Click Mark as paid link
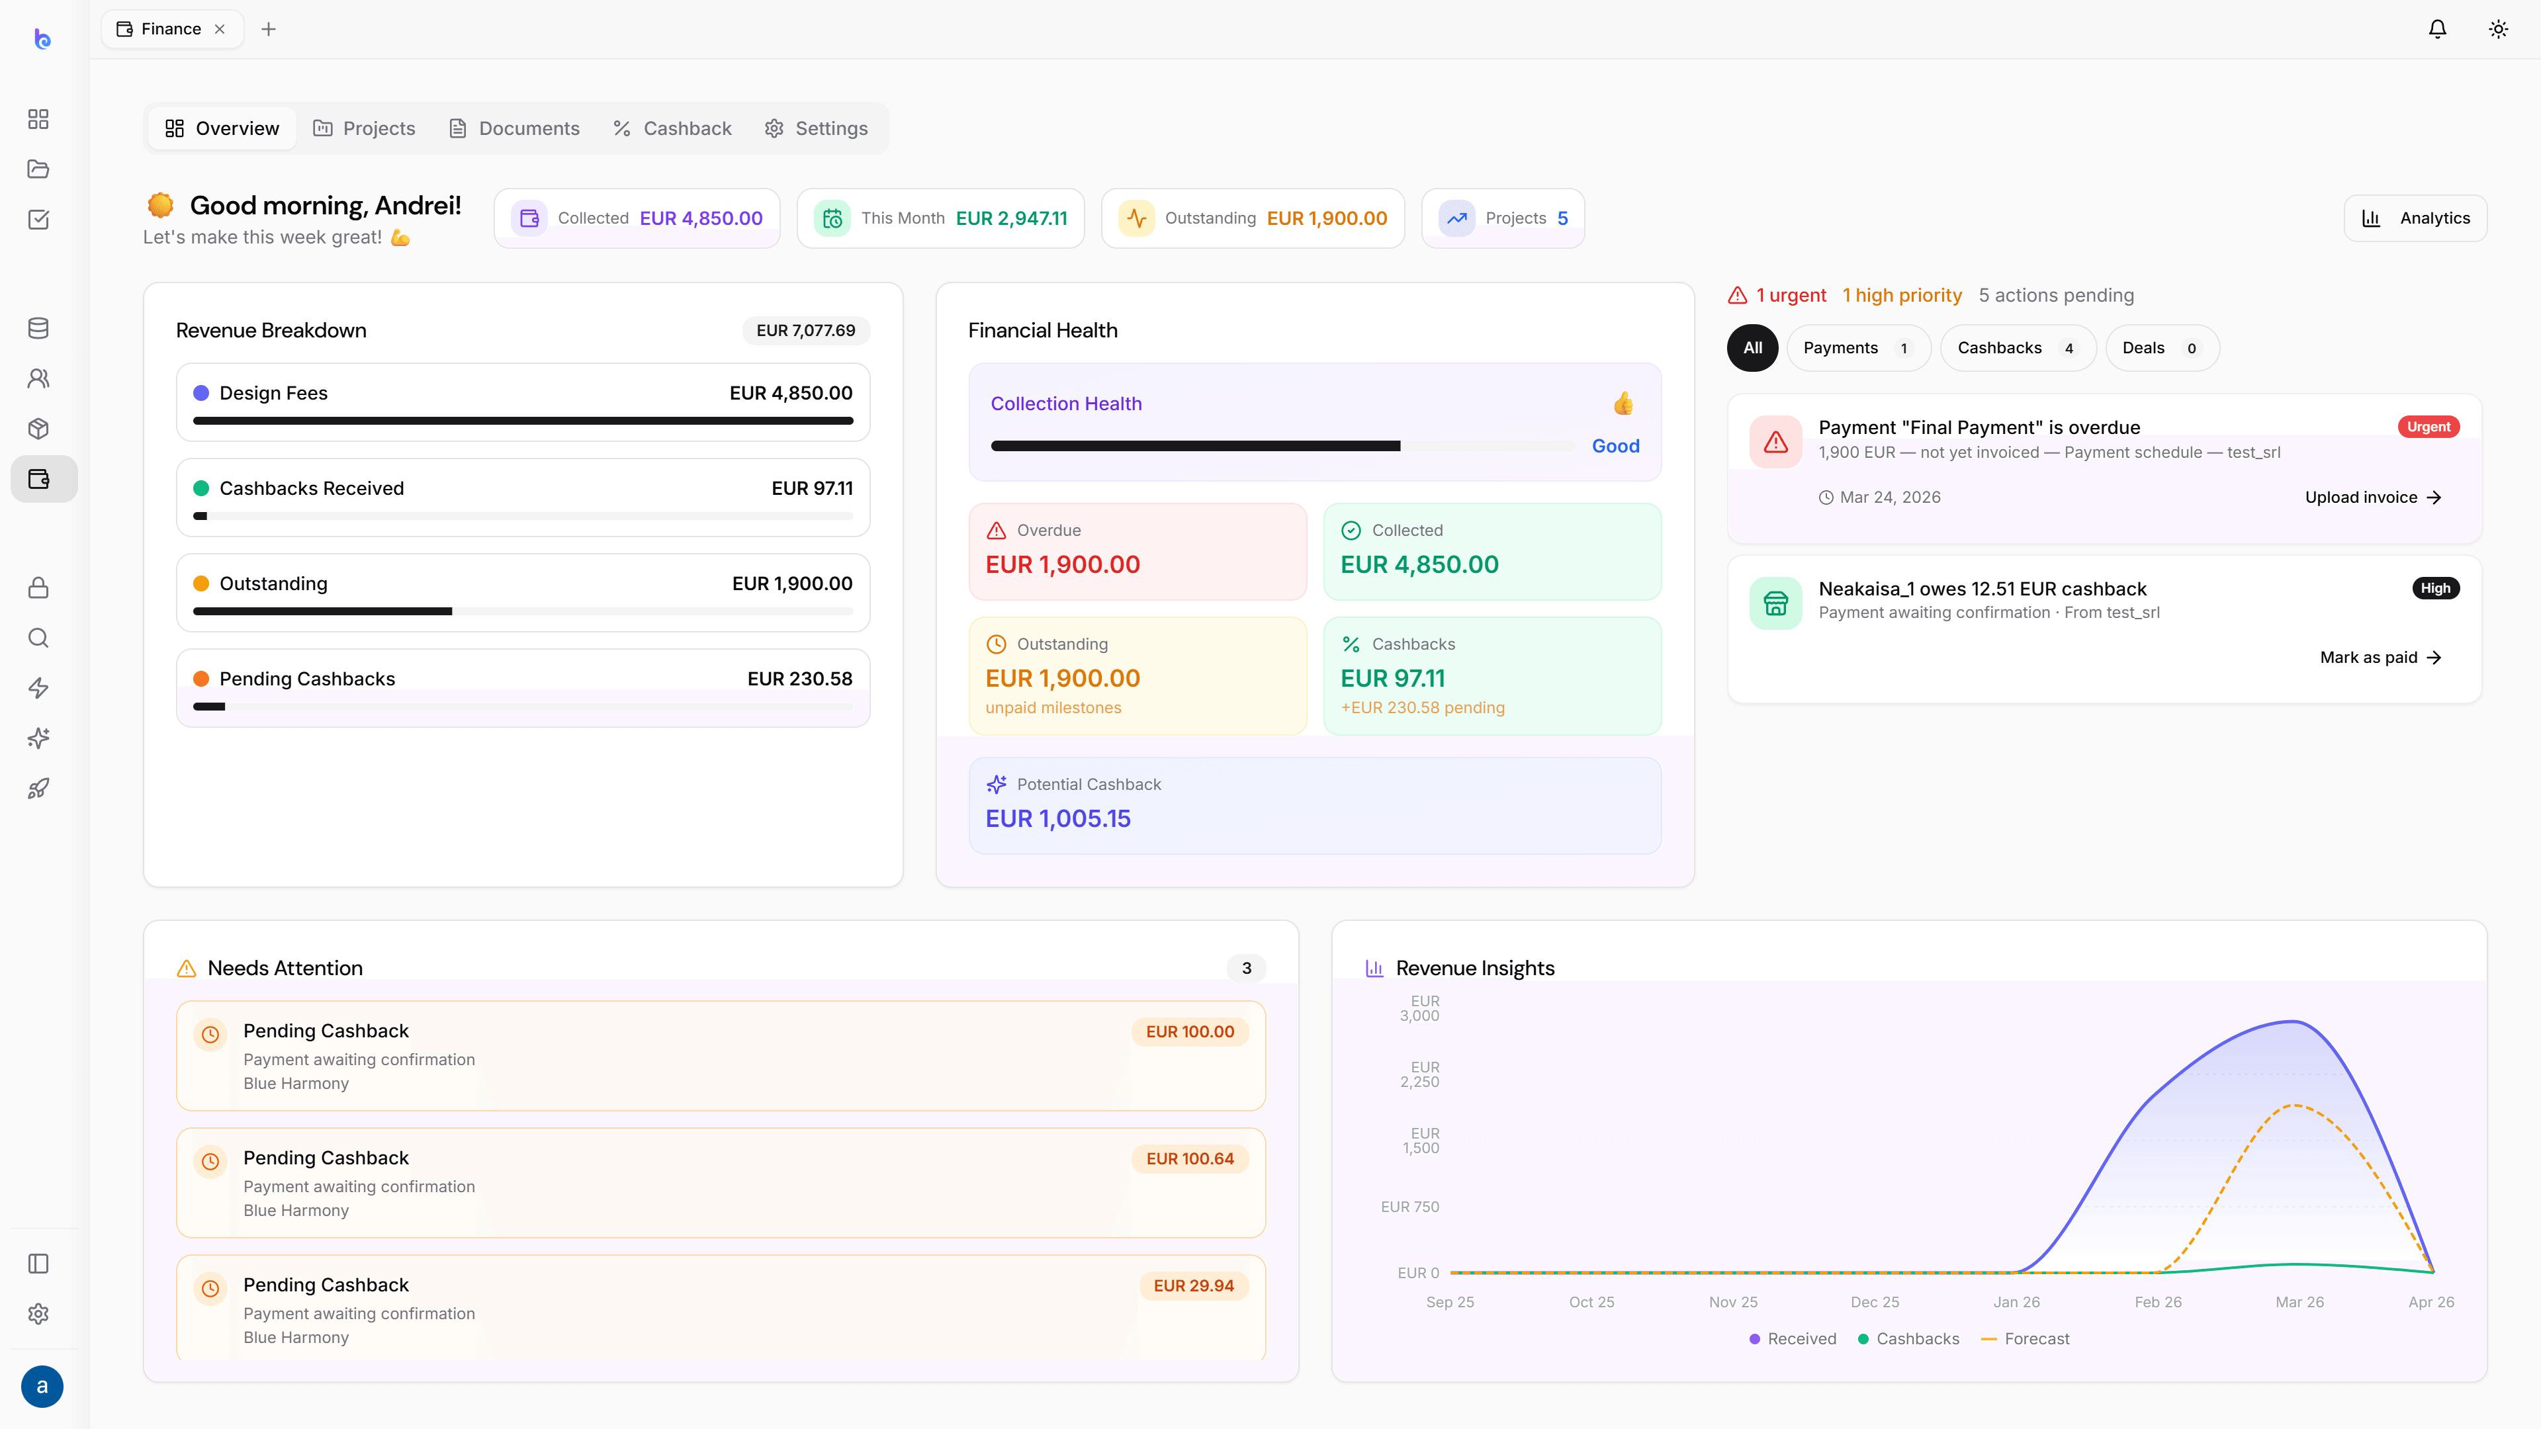2541x1429 pixels. click(2382, 657)
